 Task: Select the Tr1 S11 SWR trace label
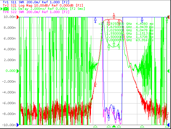(36, 2)
